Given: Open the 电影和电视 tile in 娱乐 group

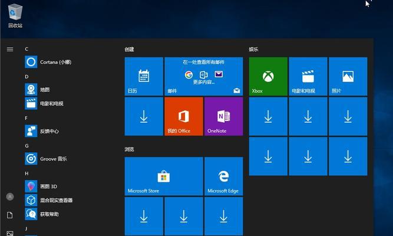Looking at the screenshot, I should [x=308, y=76].
